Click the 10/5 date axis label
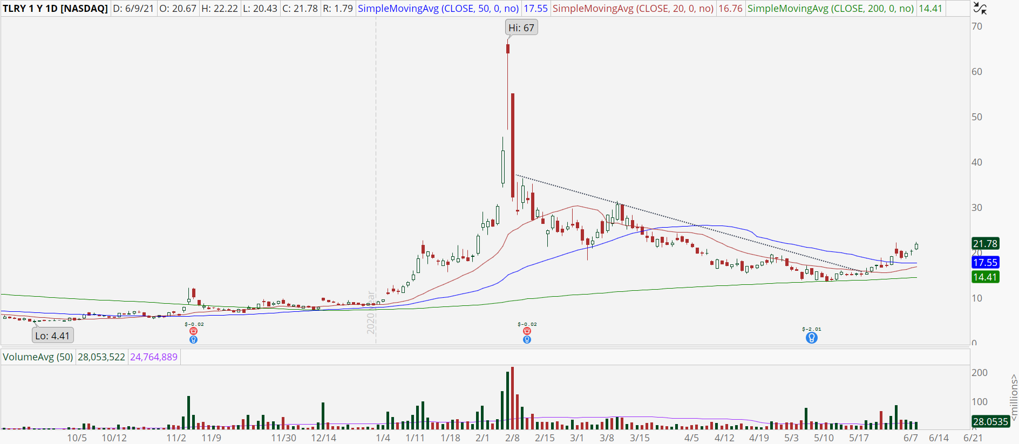This screenshot has height=444, width=1019. click(77, 438)
